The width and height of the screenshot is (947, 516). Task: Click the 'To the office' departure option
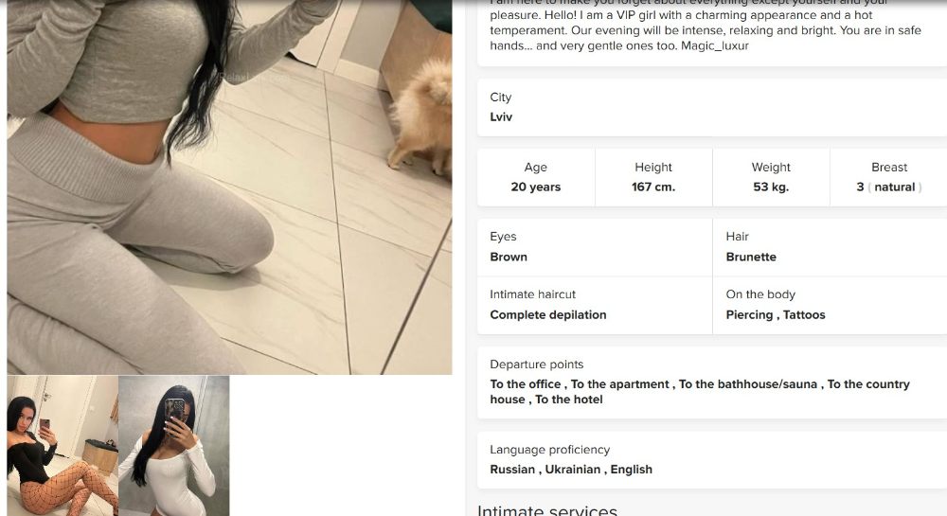[x=526, y=384]
